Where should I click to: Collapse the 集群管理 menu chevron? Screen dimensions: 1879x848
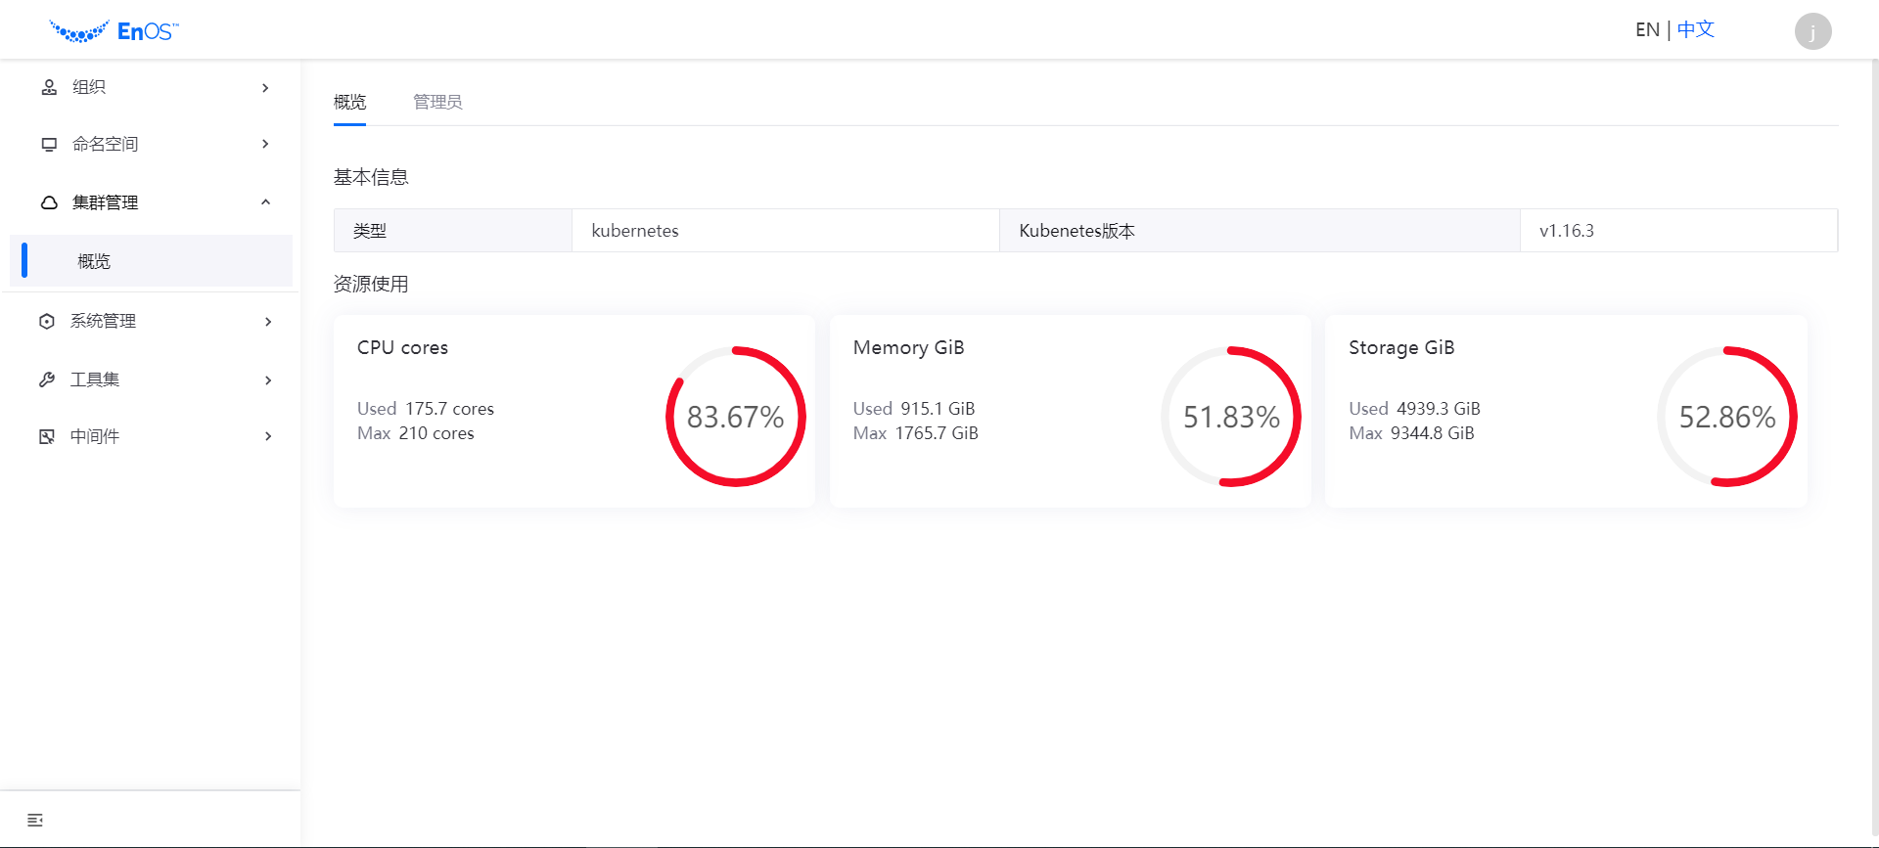tap(265, 202)
